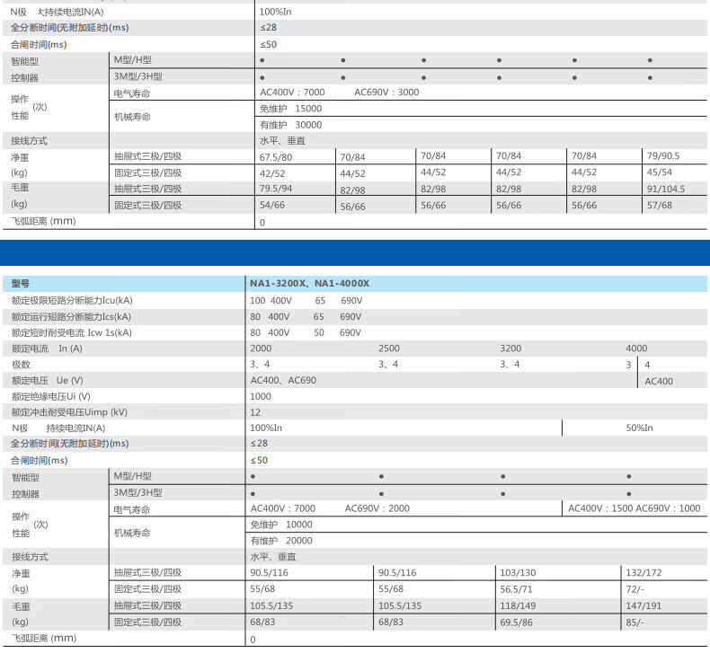The height and width of the screenshot is (653, 710).
Task: Click the 103/130 net weight value
Action: coord(517,573)
